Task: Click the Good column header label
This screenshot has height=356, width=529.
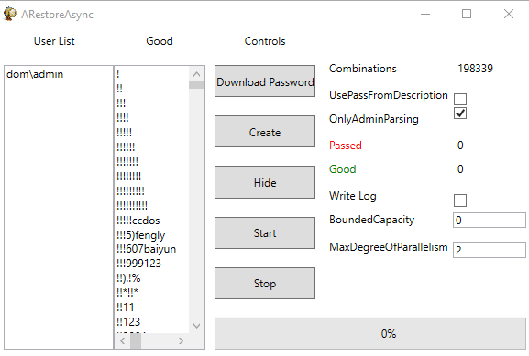Action: [160, 41]
